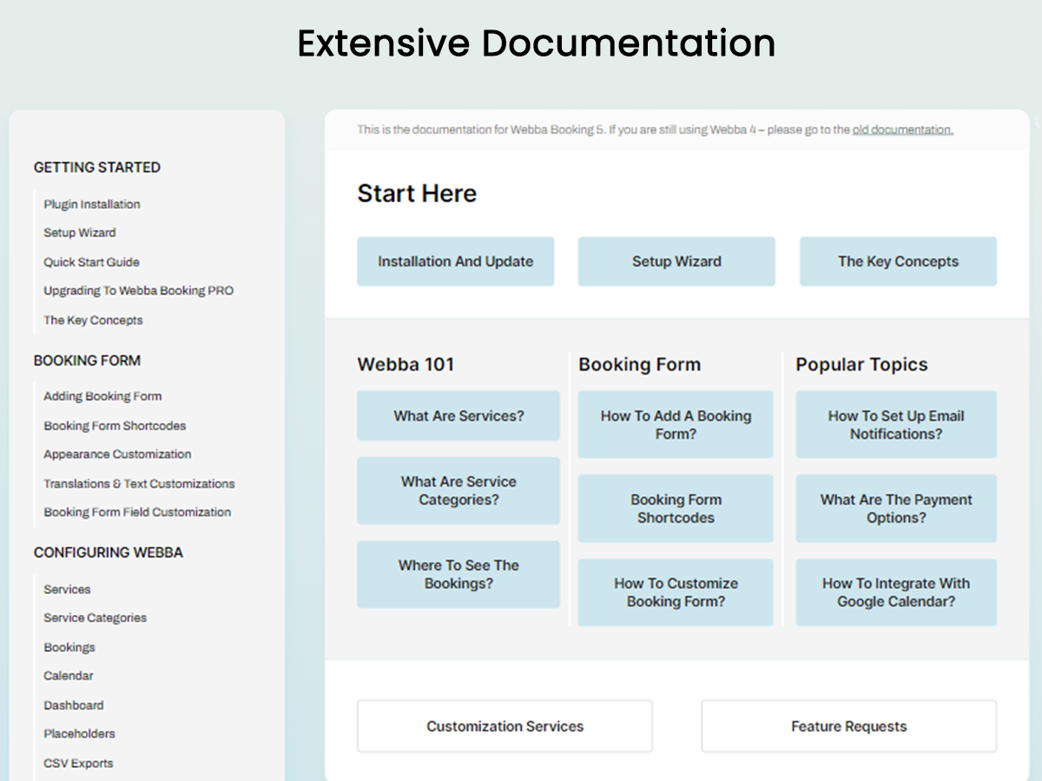
Task: Click the Popular Topics heading
Action: coord(861,364)
